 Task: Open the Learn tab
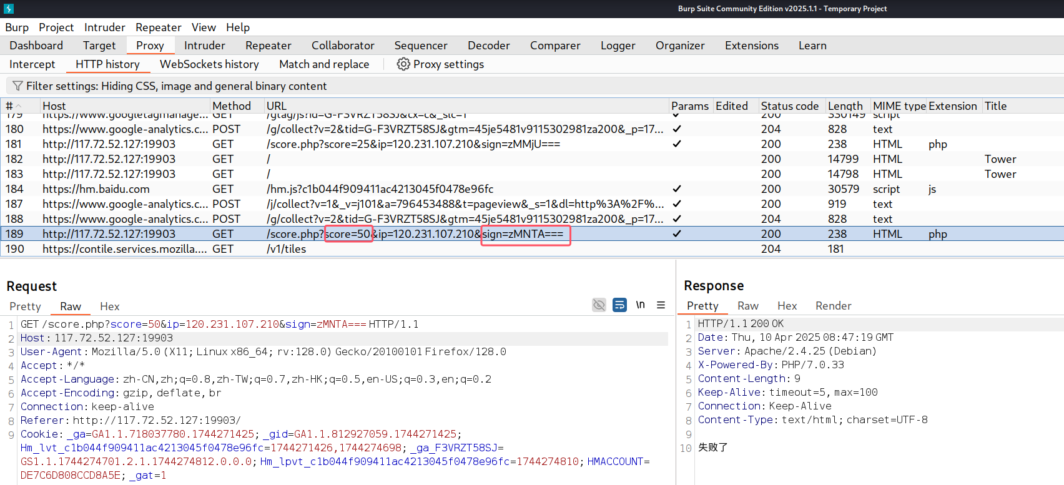point(812,46)
